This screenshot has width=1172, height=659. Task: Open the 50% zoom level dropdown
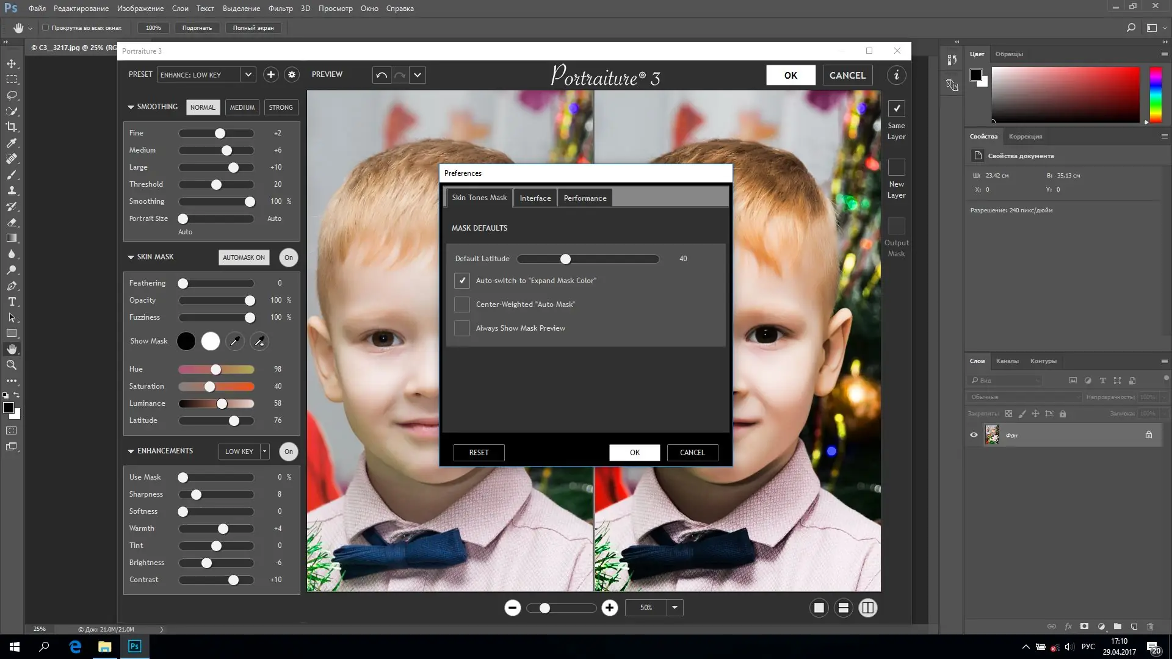[675, 608]
